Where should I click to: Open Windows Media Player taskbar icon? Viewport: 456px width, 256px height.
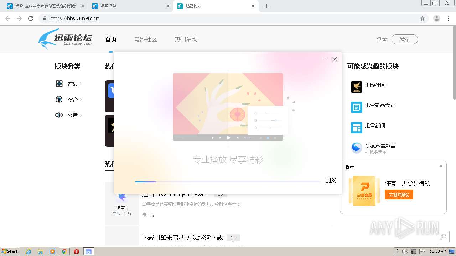coord(52,251)
